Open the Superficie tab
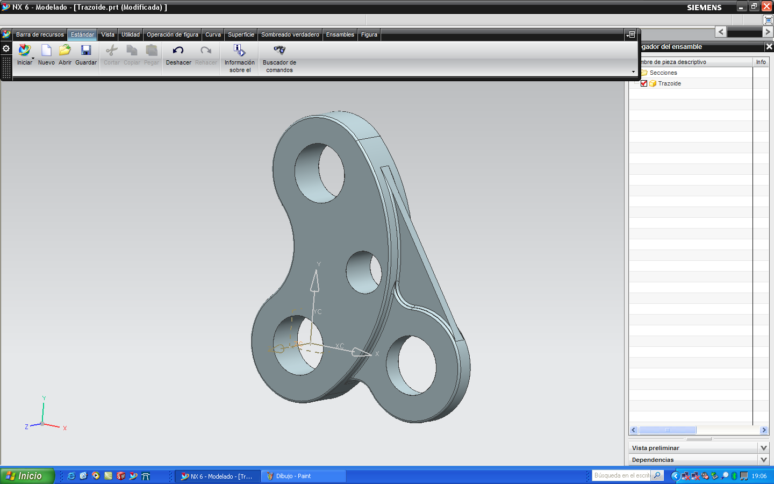This screenshot has height=484, width=774. click(241, 34)
